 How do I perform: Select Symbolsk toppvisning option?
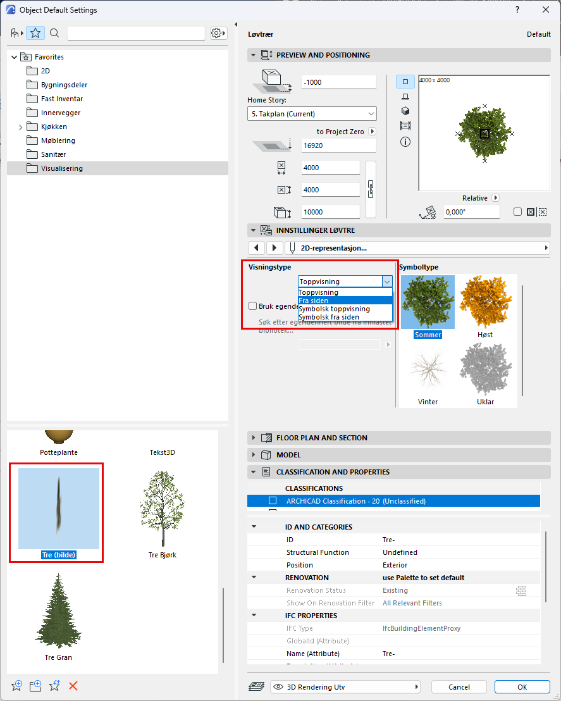pos(345,309)
